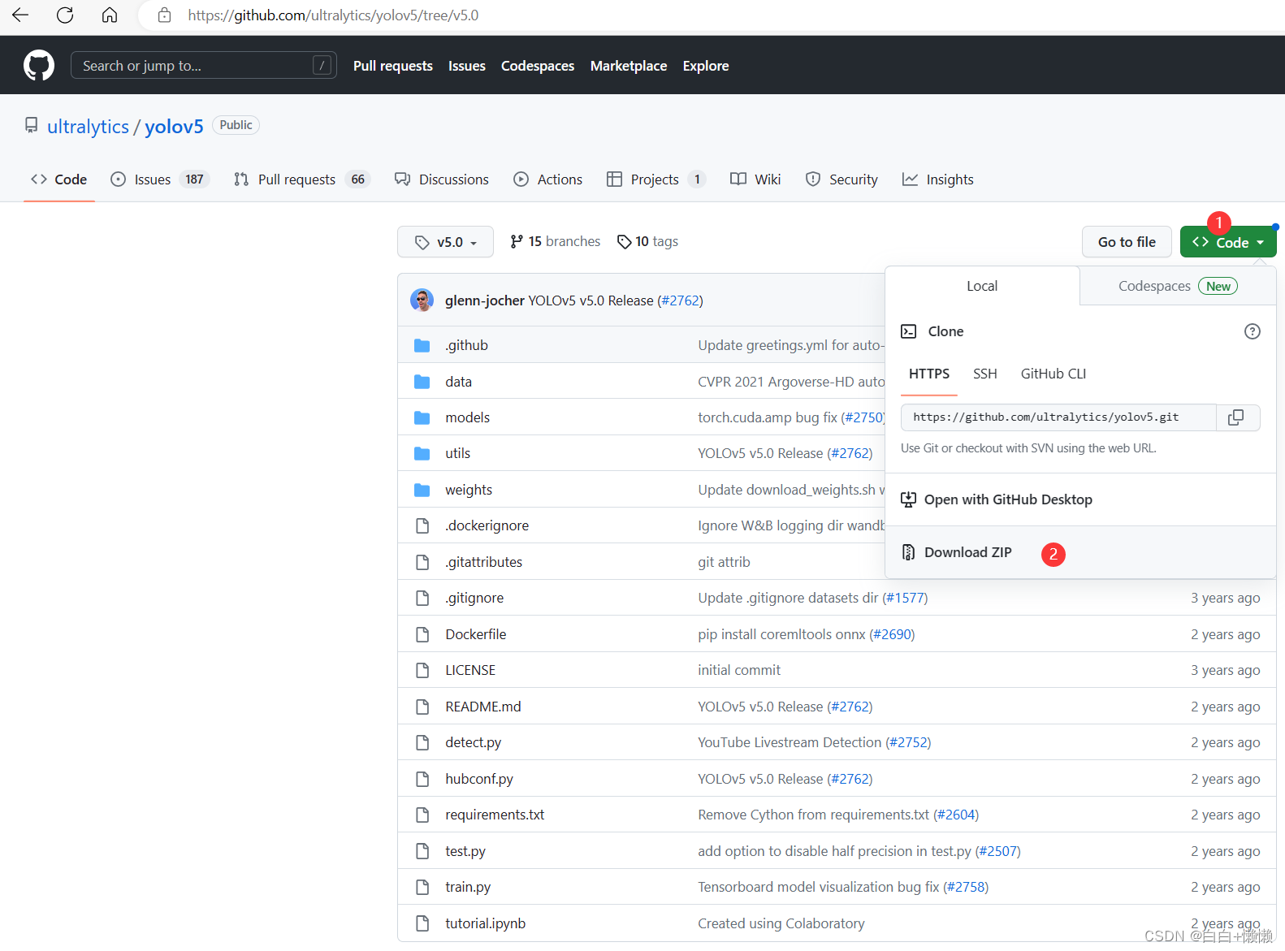The height and width of the screenshot is (951, 1285).
Task: Click file icon beside LICENSE
Action: [x=422, y=670]
